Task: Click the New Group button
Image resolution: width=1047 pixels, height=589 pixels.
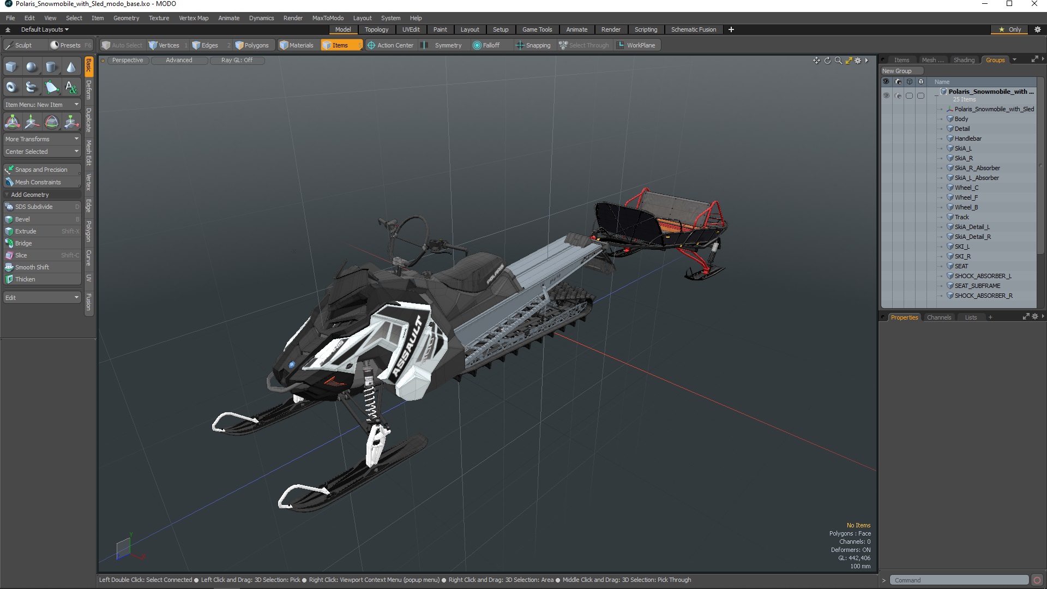Action: click(902, 71)
